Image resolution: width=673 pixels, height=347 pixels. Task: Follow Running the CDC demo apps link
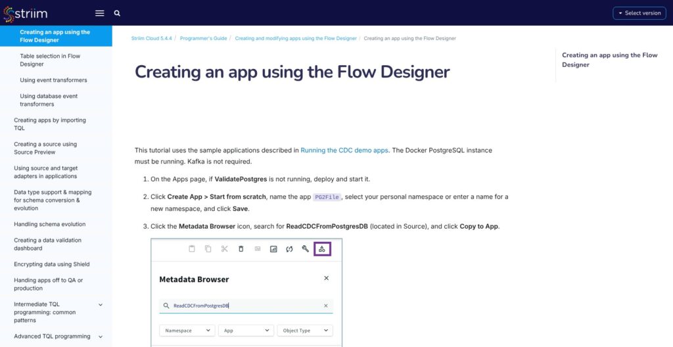[344, 150]
